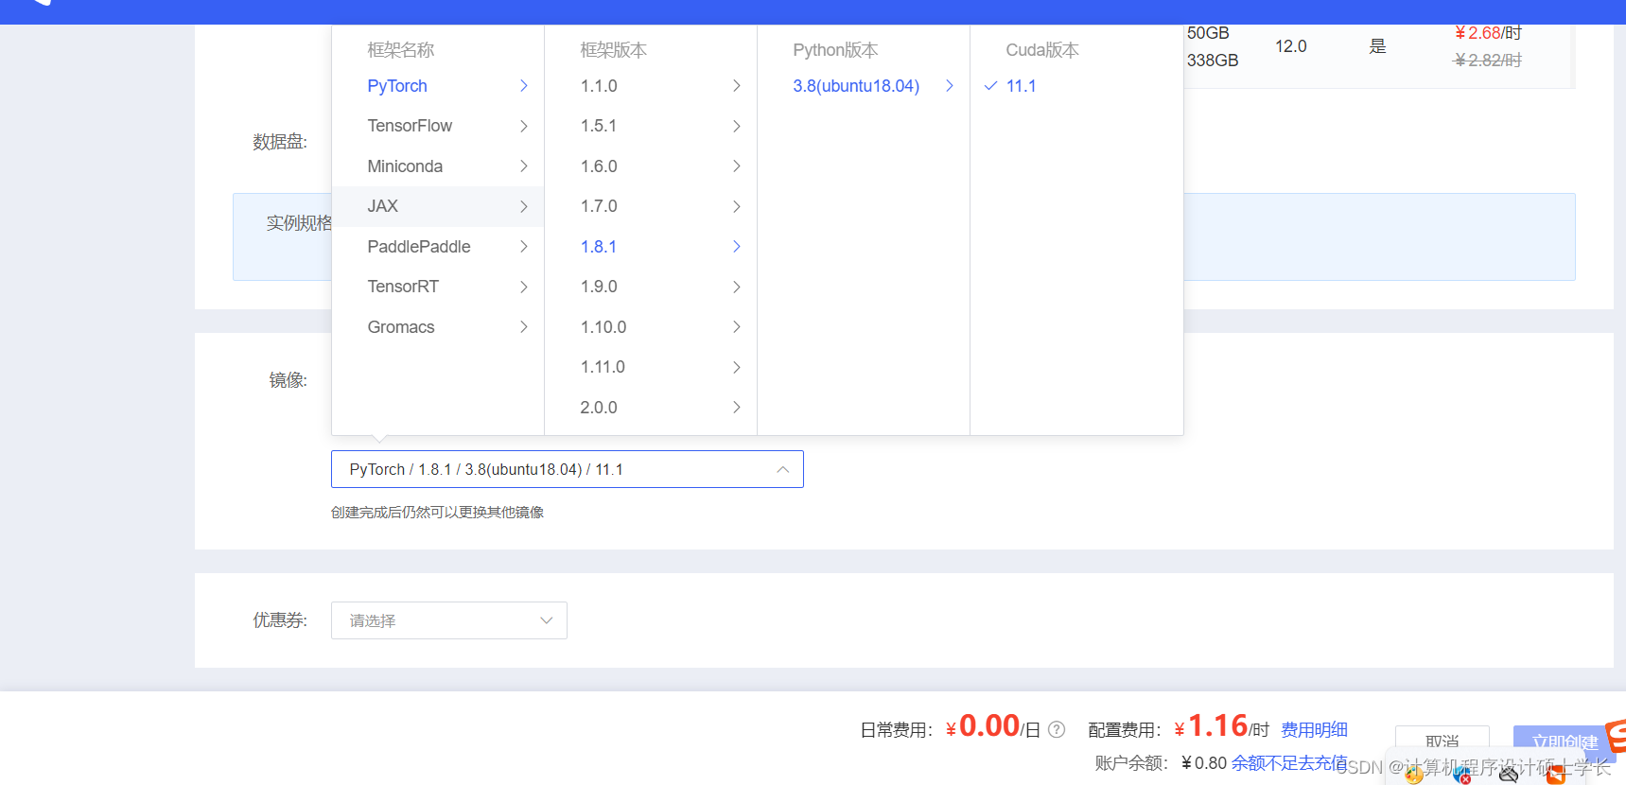The image size is (1626, 785).
Task: Expand version 1.1.0 chevron arrow
Action: [x=737, y=86]
